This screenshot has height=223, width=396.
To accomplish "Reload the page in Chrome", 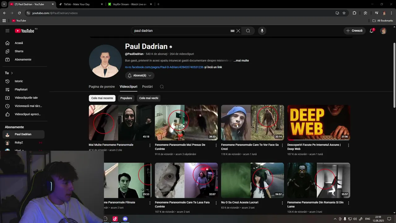I will 19,13.
